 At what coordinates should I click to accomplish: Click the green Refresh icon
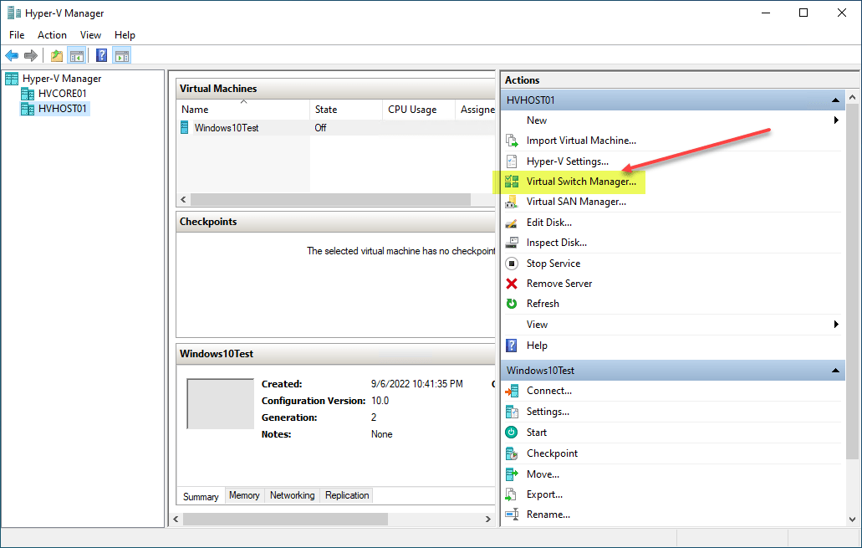(x=511, y=304)
